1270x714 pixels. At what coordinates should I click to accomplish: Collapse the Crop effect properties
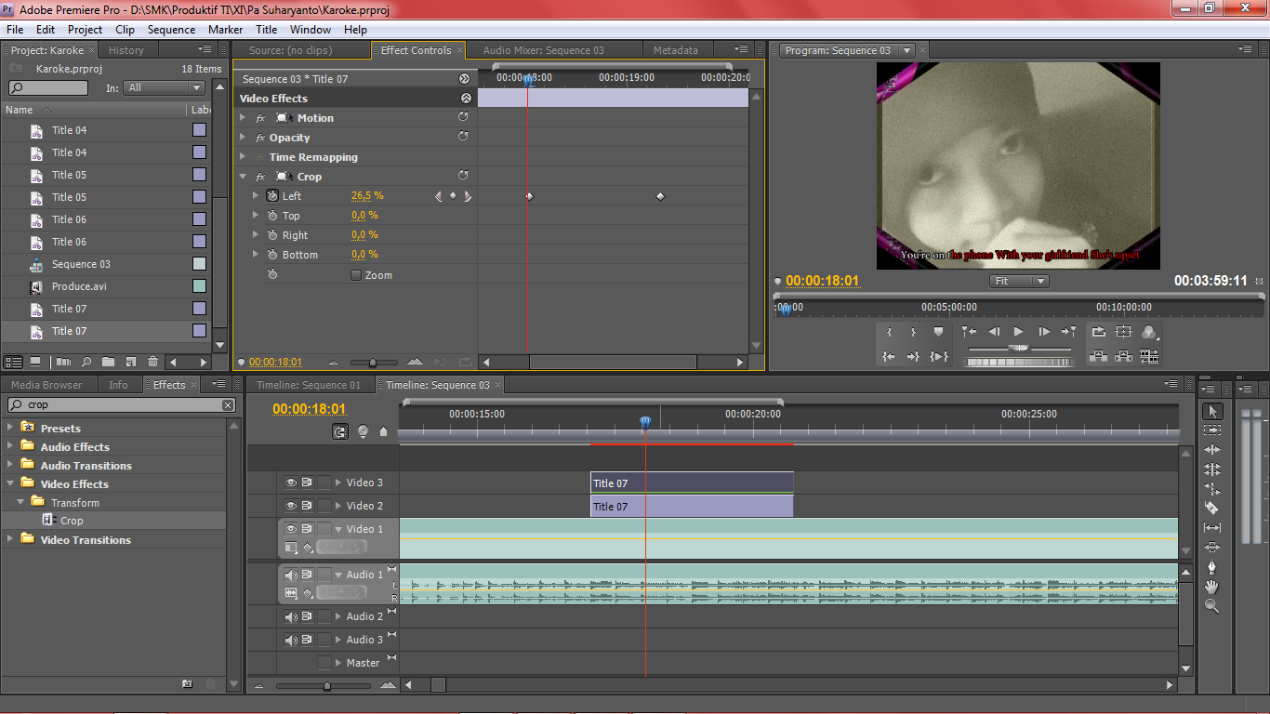coord(243,177)
